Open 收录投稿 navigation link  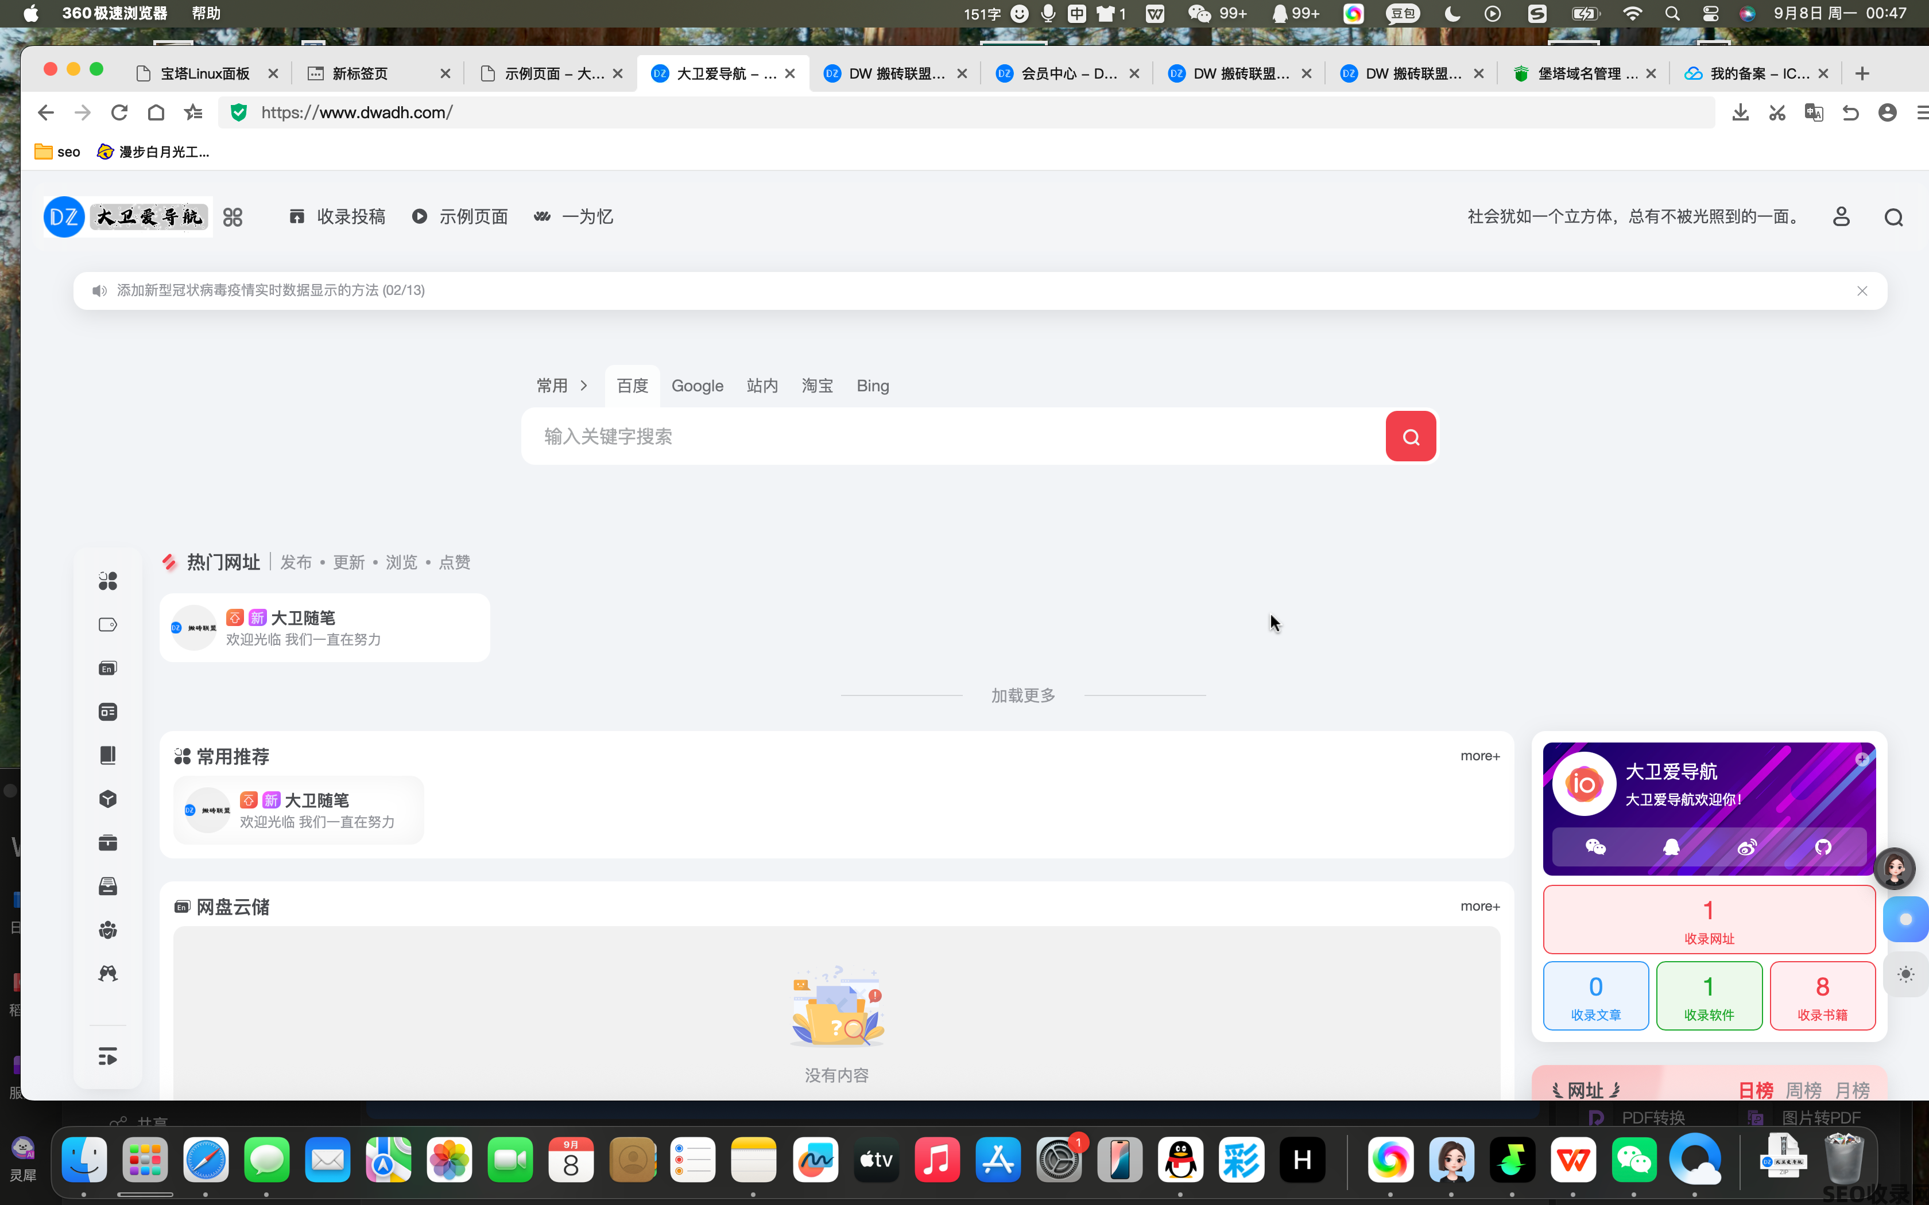click(x=337, y=217)
